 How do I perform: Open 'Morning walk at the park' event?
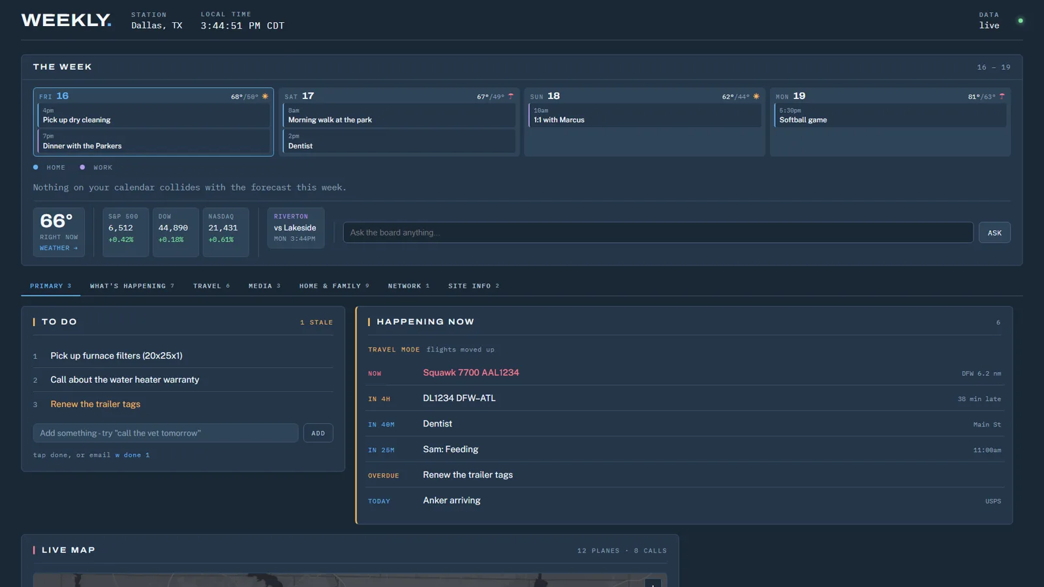coord(399,116)
